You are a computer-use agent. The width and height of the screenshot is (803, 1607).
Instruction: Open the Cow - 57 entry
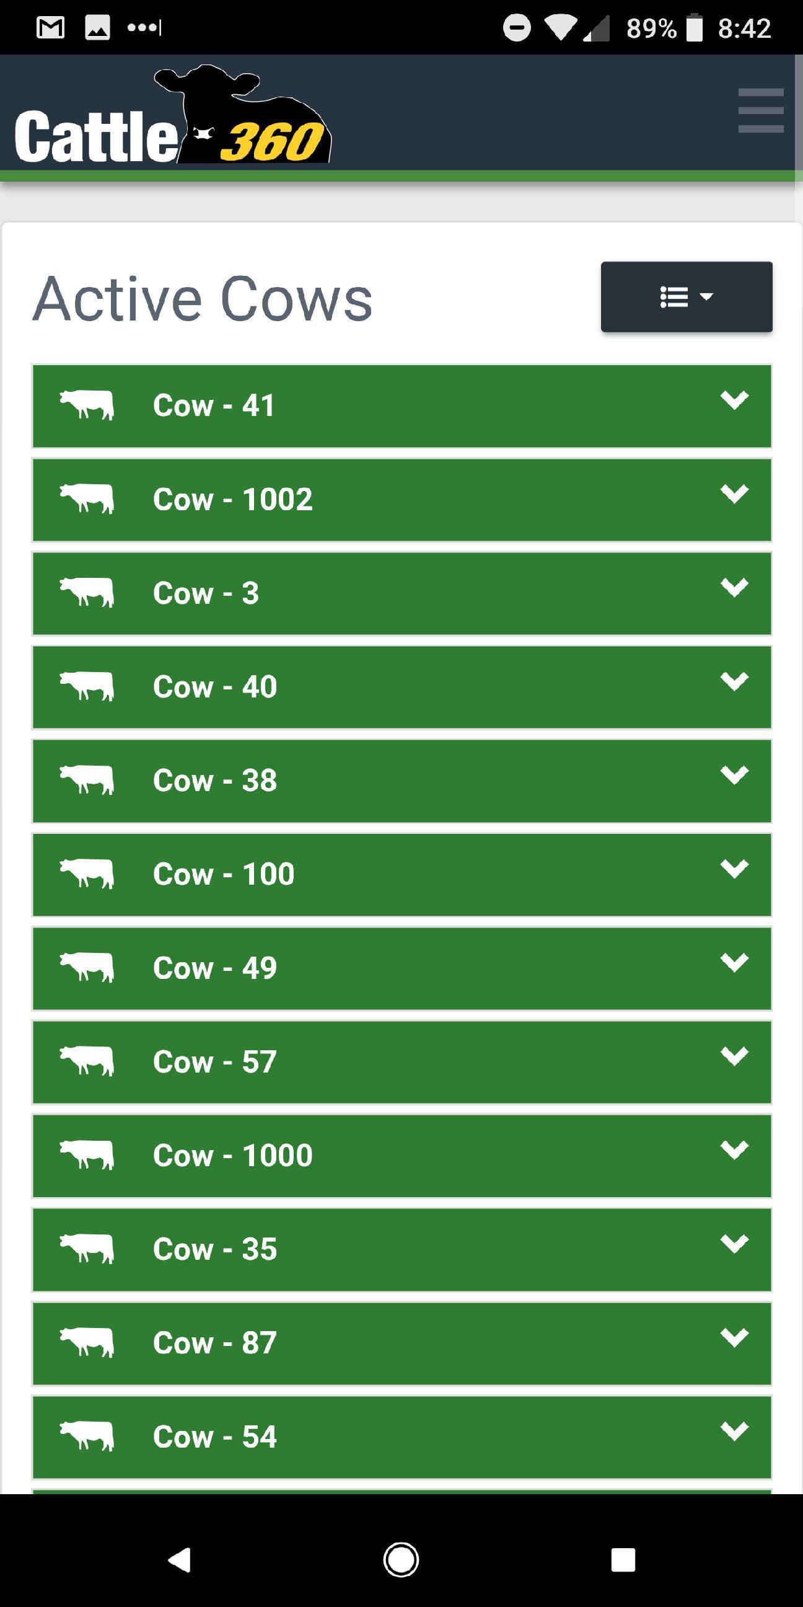tap(401, 1063)
